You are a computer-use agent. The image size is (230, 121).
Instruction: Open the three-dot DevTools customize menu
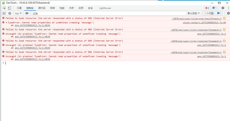(x=228, y=8)
